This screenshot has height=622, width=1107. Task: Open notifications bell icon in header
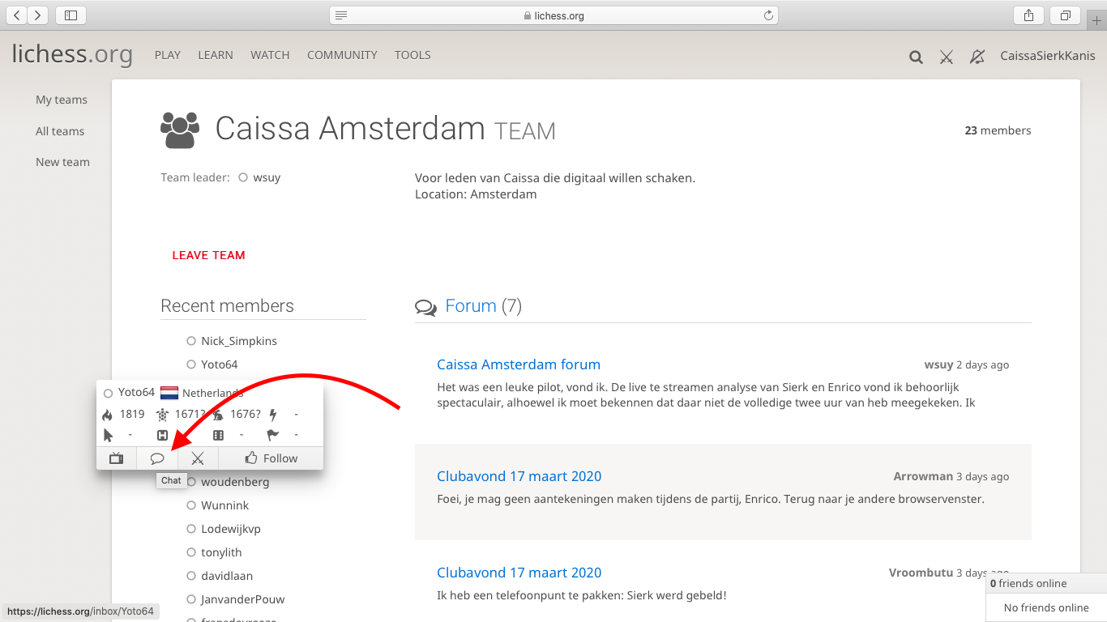click(977, 57)
